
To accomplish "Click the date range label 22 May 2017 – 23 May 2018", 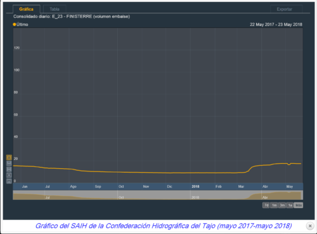I will point(276,25).
